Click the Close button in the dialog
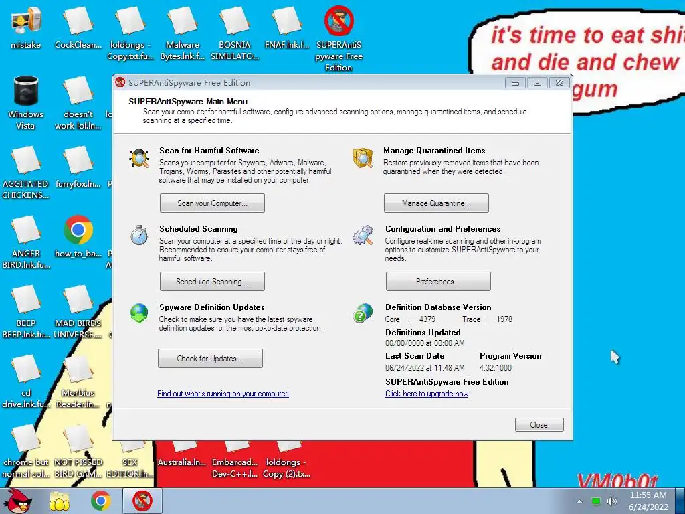685x514 pixels. [x=539, y=425]
